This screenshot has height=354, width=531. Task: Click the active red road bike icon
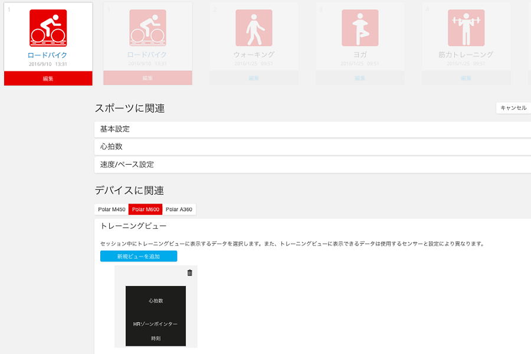coord(48,28)
